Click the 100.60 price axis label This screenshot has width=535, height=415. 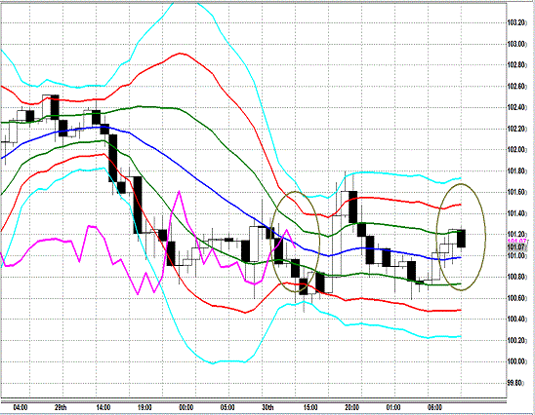(517, 298)
